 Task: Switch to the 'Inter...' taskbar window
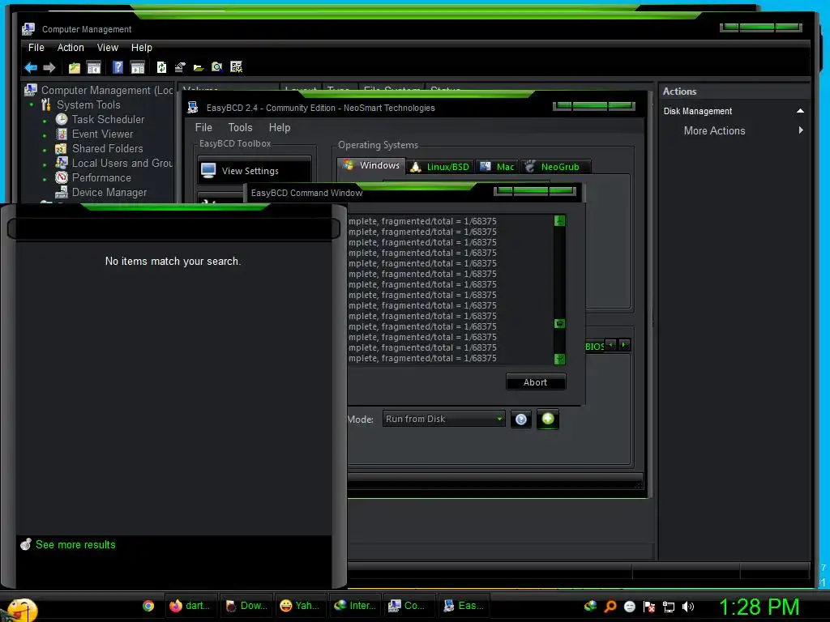[356, 606]
